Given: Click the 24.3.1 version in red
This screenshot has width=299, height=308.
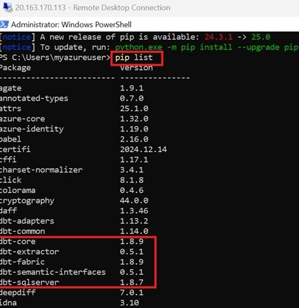Looking at the screenshot, I should 218,37.
